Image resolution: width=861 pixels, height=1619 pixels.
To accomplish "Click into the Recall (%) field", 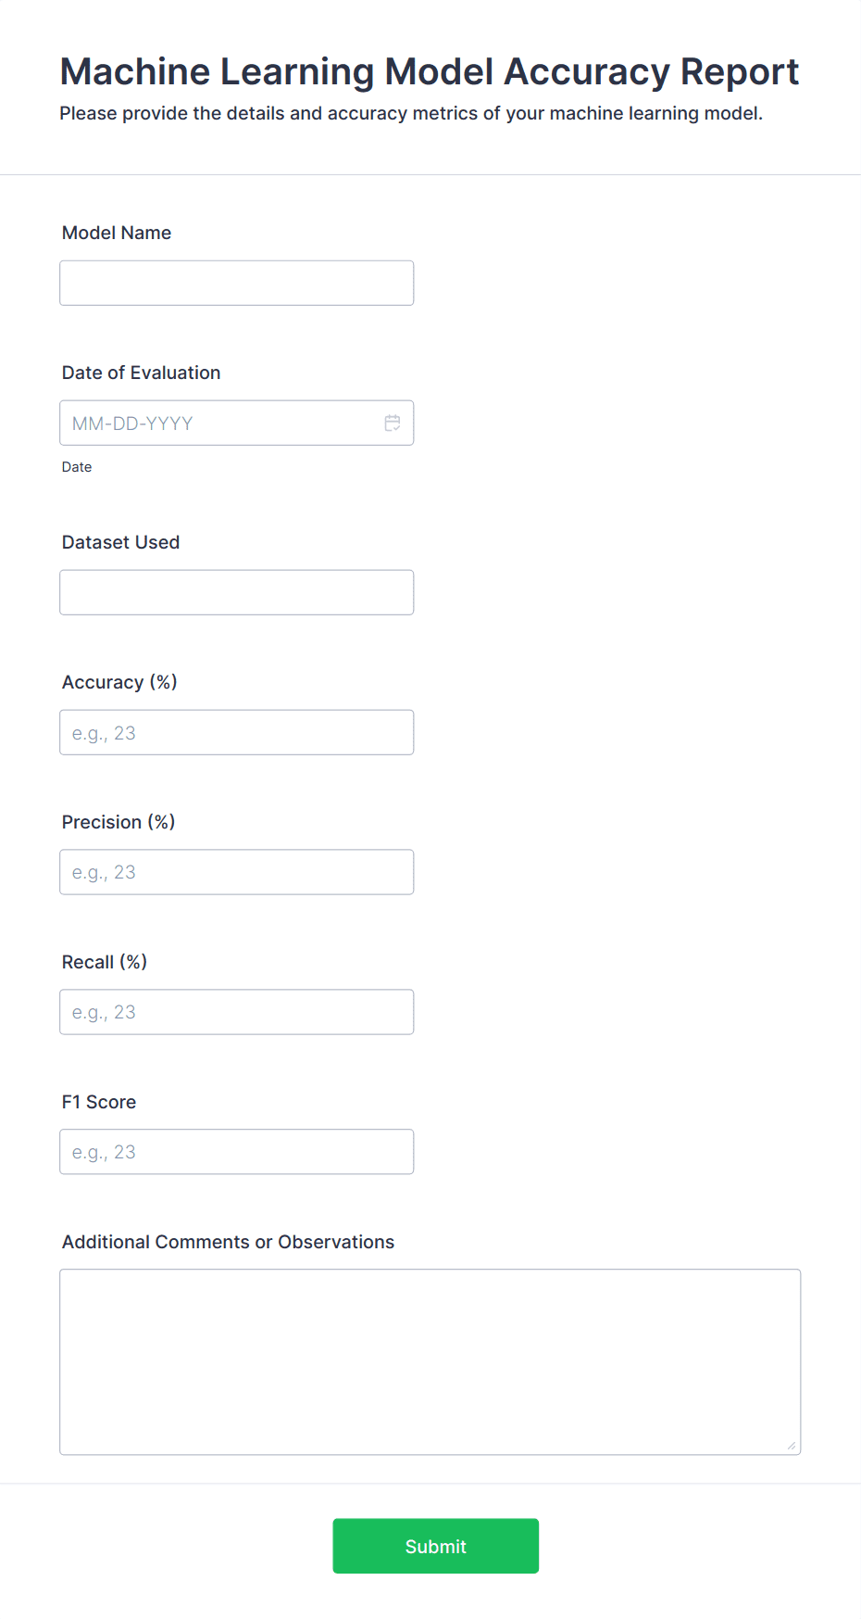I will click(x=237, y=1012).
